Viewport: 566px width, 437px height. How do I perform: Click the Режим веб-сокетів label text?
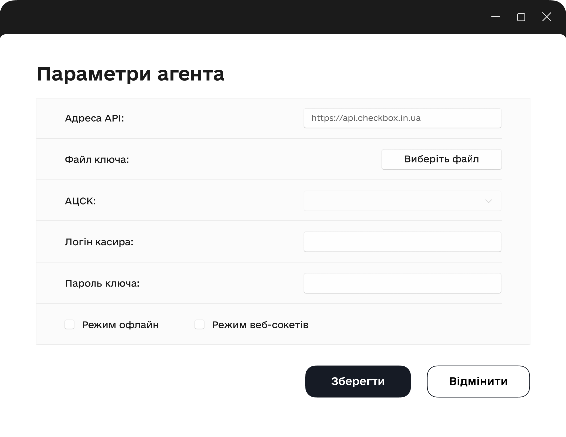pos(260,325)
